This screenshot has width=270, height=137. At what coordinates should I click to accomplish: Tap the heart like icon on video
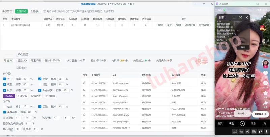click(x=265, y=73)
